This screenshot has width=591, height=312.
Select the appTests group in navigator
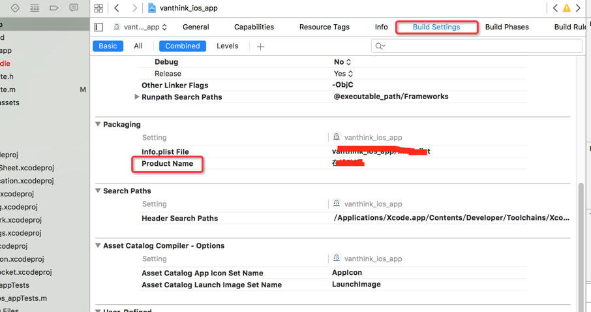[x=15, y=285]
